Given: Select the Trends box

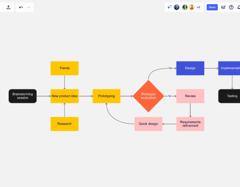Looking at the screenshot, I should pos(65,68).
